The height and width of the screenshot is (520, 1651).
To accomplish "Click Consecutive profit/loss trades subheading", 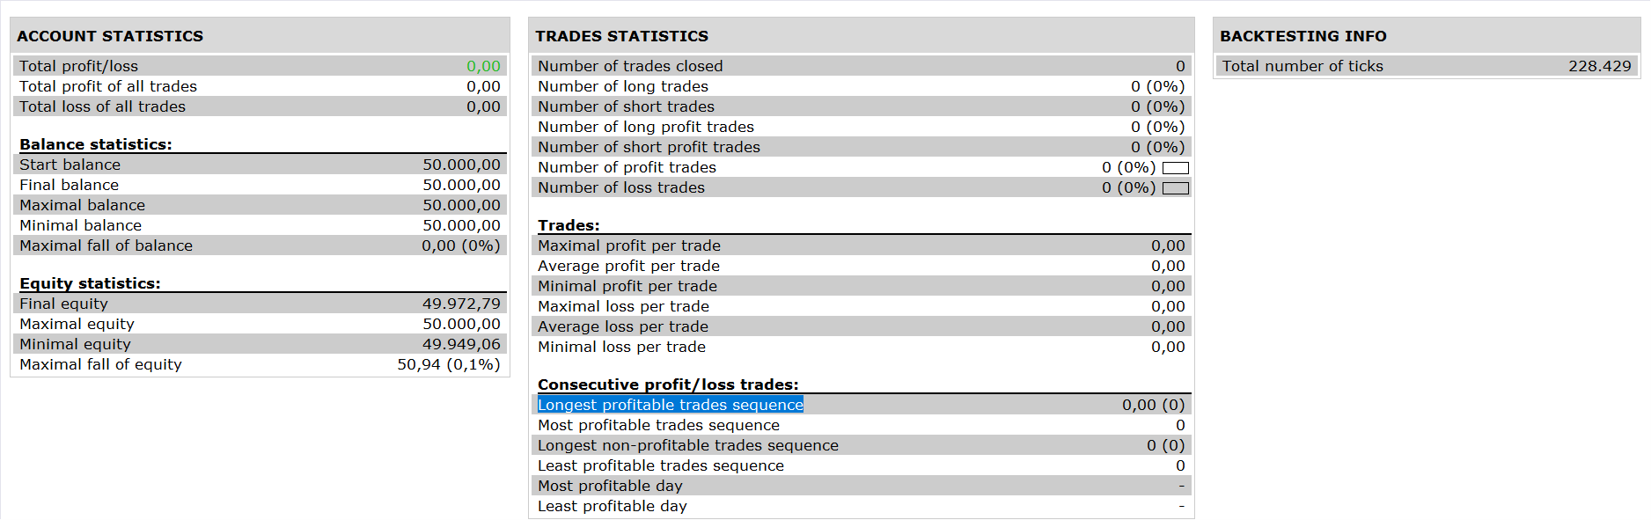I will (x=668, y=385).
